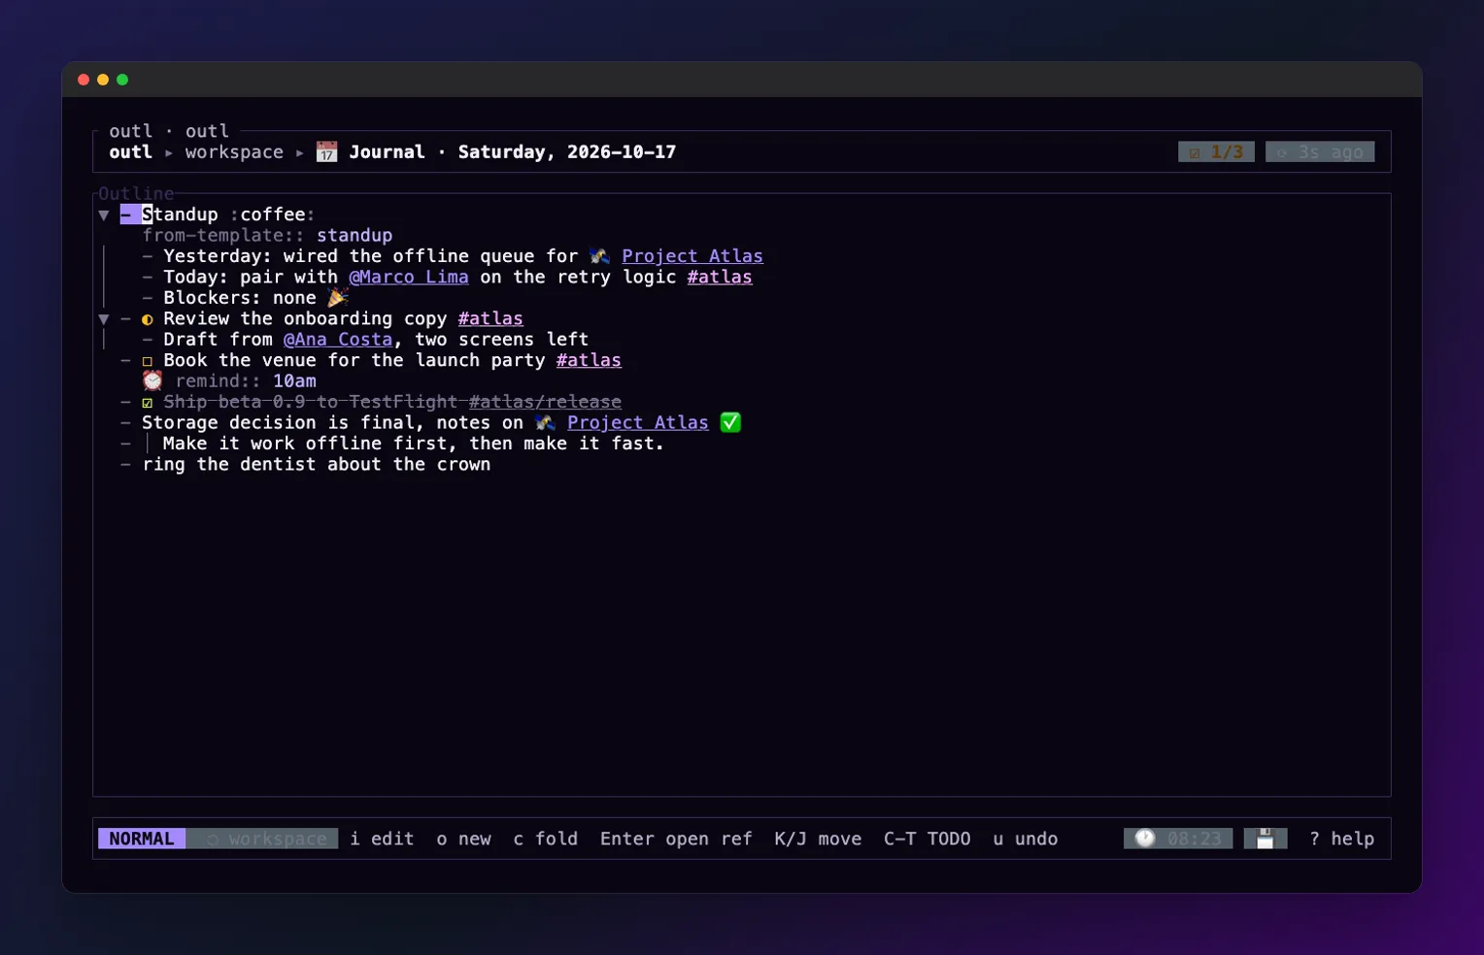1484x955 pixels.
Task: Open the @Ana Costa mention
Action: click(x=338, y=340)
